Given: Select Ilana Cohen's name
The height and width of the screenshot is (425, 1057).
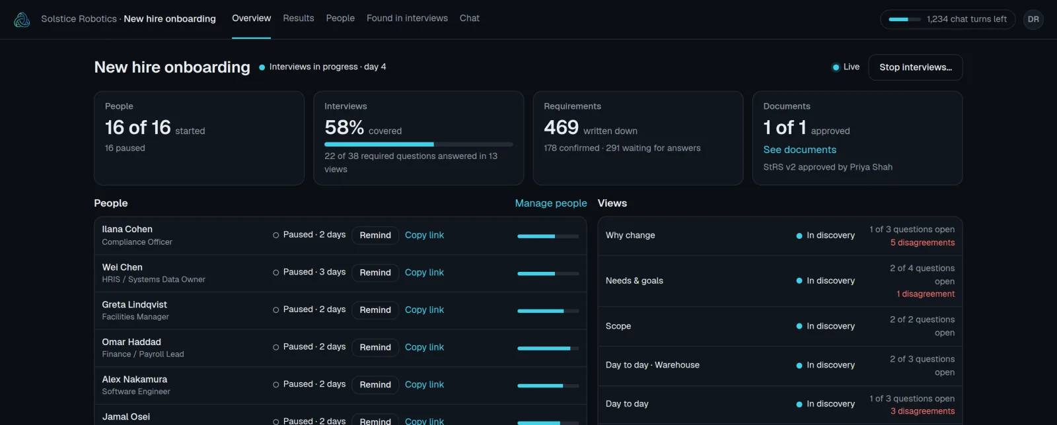Looking at the screenshot, I should 127,229.
